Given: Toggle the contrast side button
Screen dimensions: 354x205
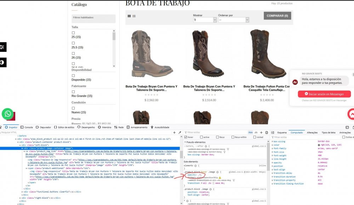Looking at the screenshot, I should (3, 62).
